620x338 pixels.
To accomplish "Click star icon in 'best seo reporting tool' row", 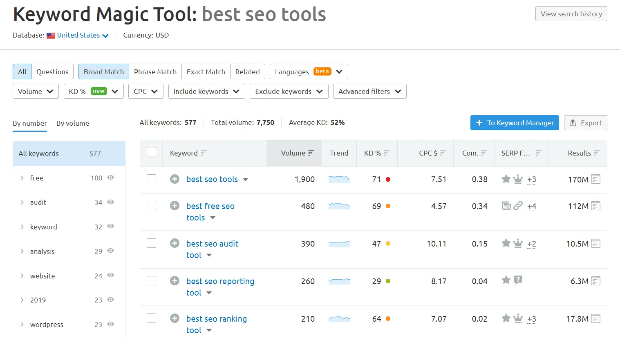I will pyautogui.click(x=506, y=280).
